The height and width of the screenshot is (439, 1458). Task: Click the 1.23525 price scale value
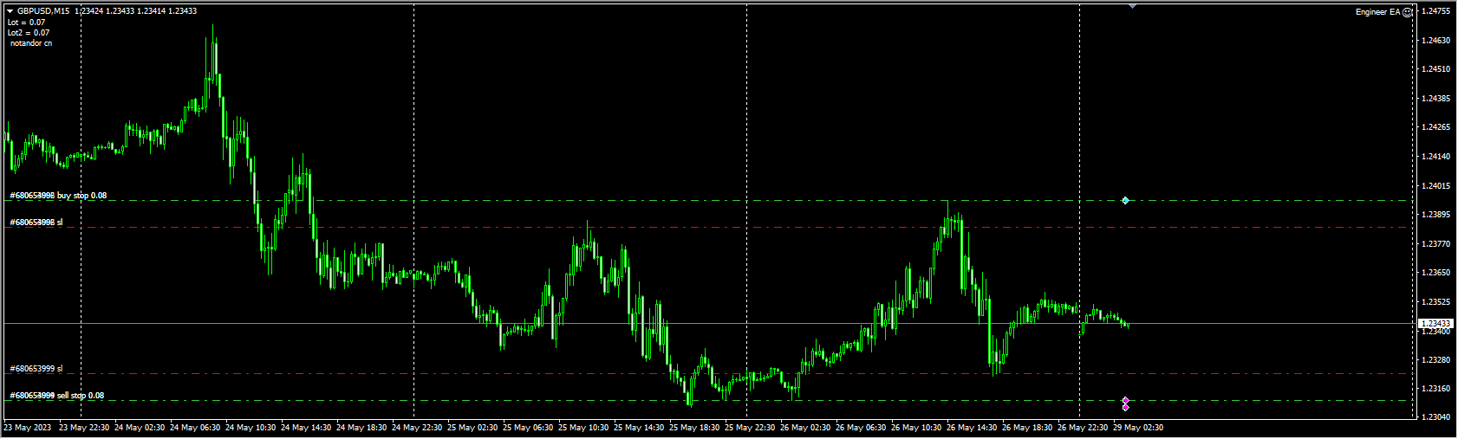tap(1436, 302)
